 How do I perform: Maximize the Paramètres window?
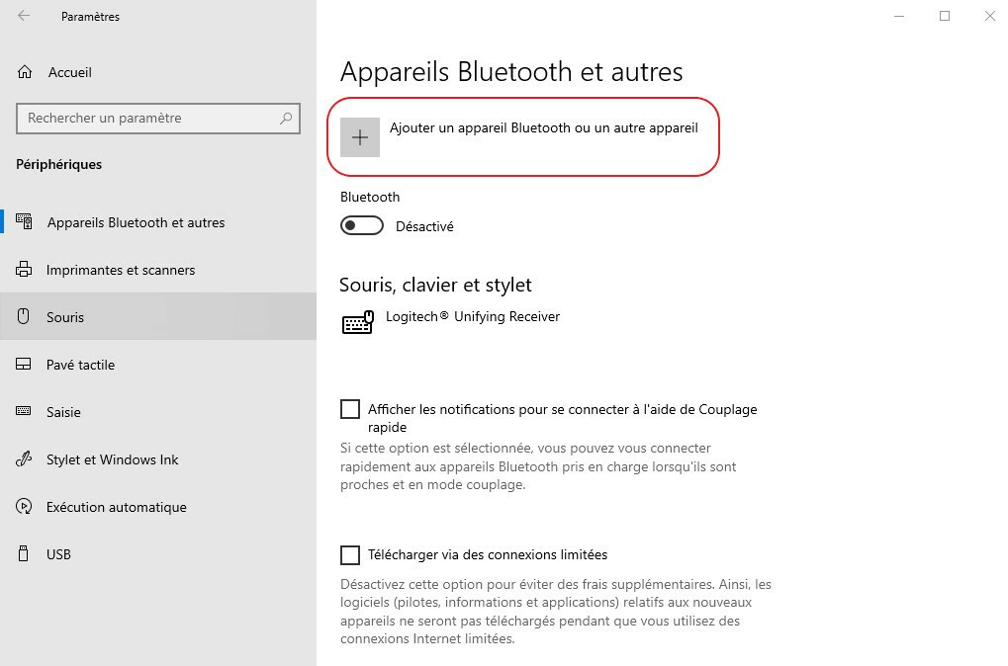click(945, 16)
